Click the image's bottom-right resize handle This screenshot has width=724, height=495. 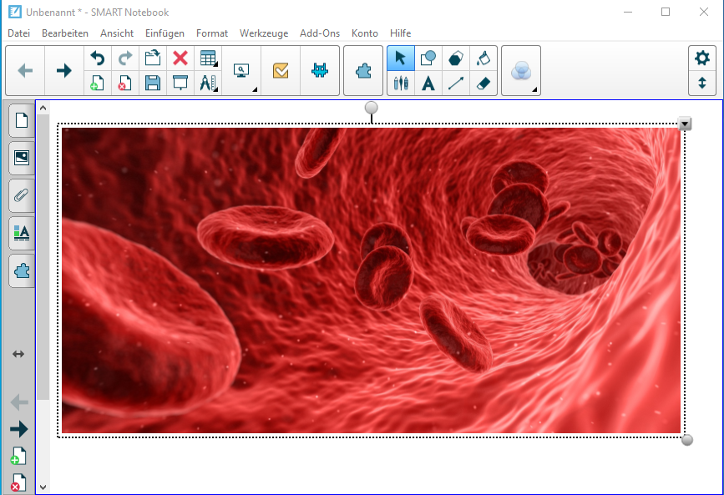[687, 440]
